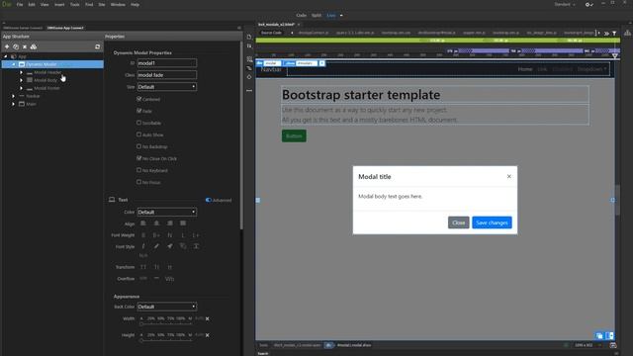Screen dimensions: 633x356
Task: Show more related files with double-chevron icon
Action: pyautogui.click(x=606, y=33)
